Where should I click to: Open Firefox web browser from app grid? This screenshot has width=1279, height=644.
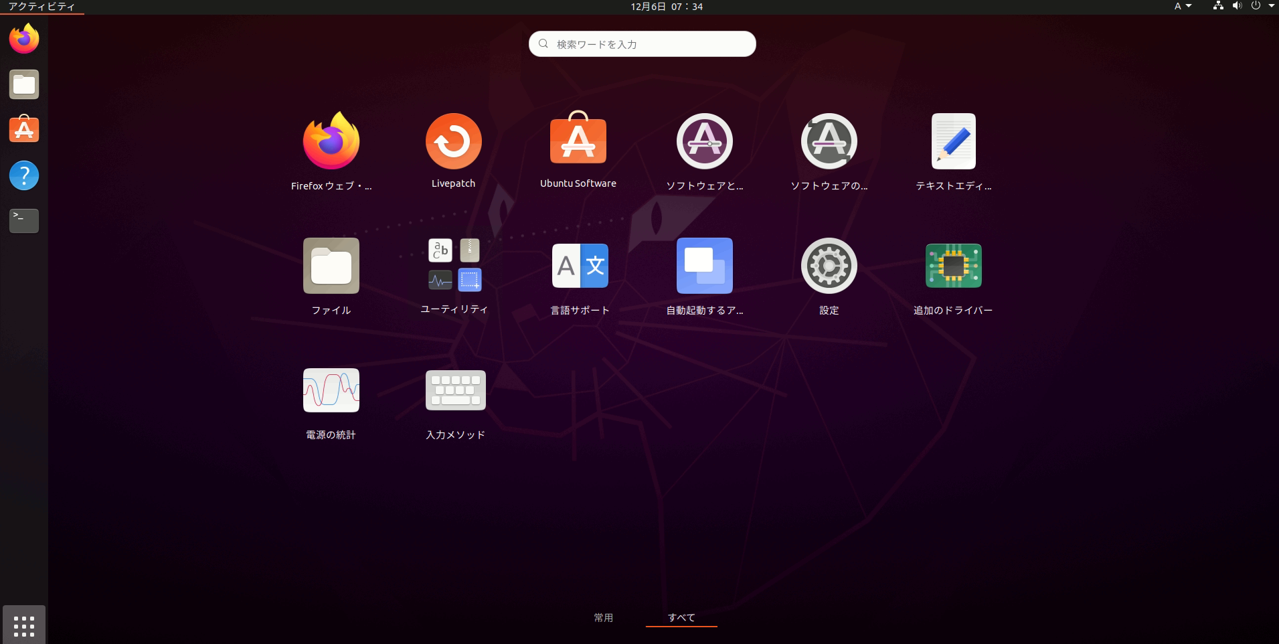click(x=331, y=141)
